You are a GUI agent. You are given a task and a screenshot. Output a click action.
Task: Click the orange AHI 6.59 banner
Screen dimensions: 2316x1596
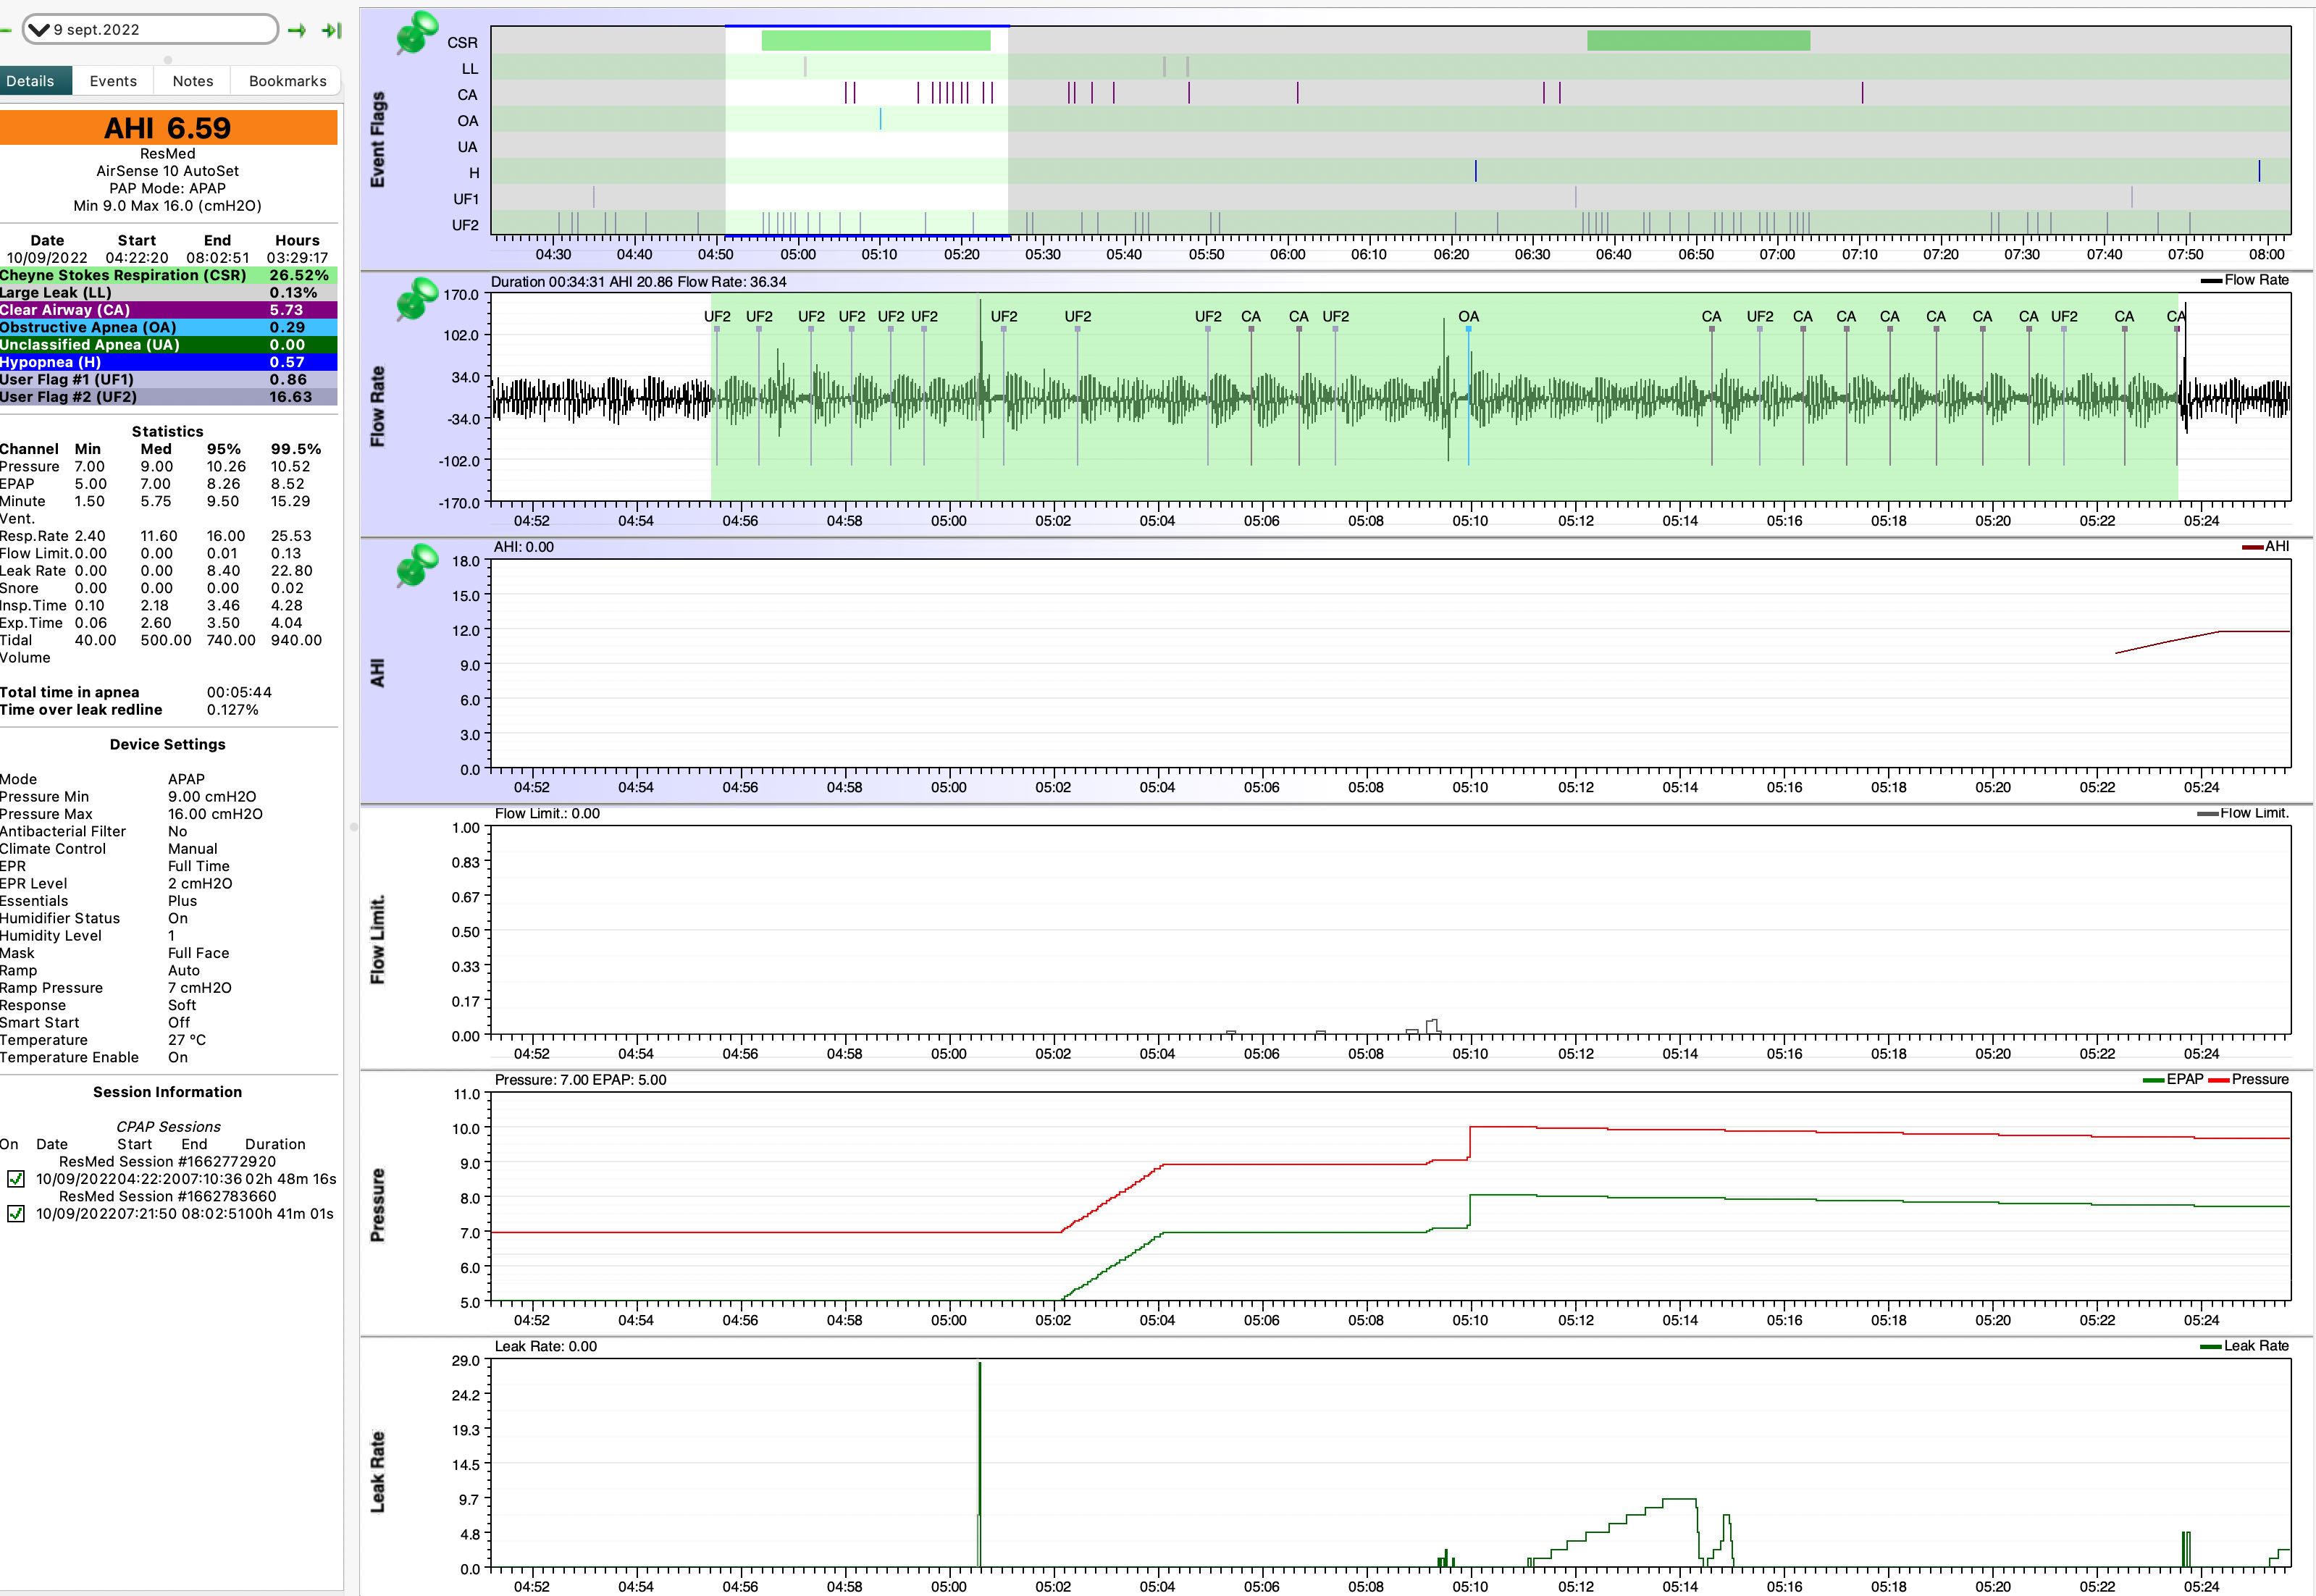click(x=168, y=128)
